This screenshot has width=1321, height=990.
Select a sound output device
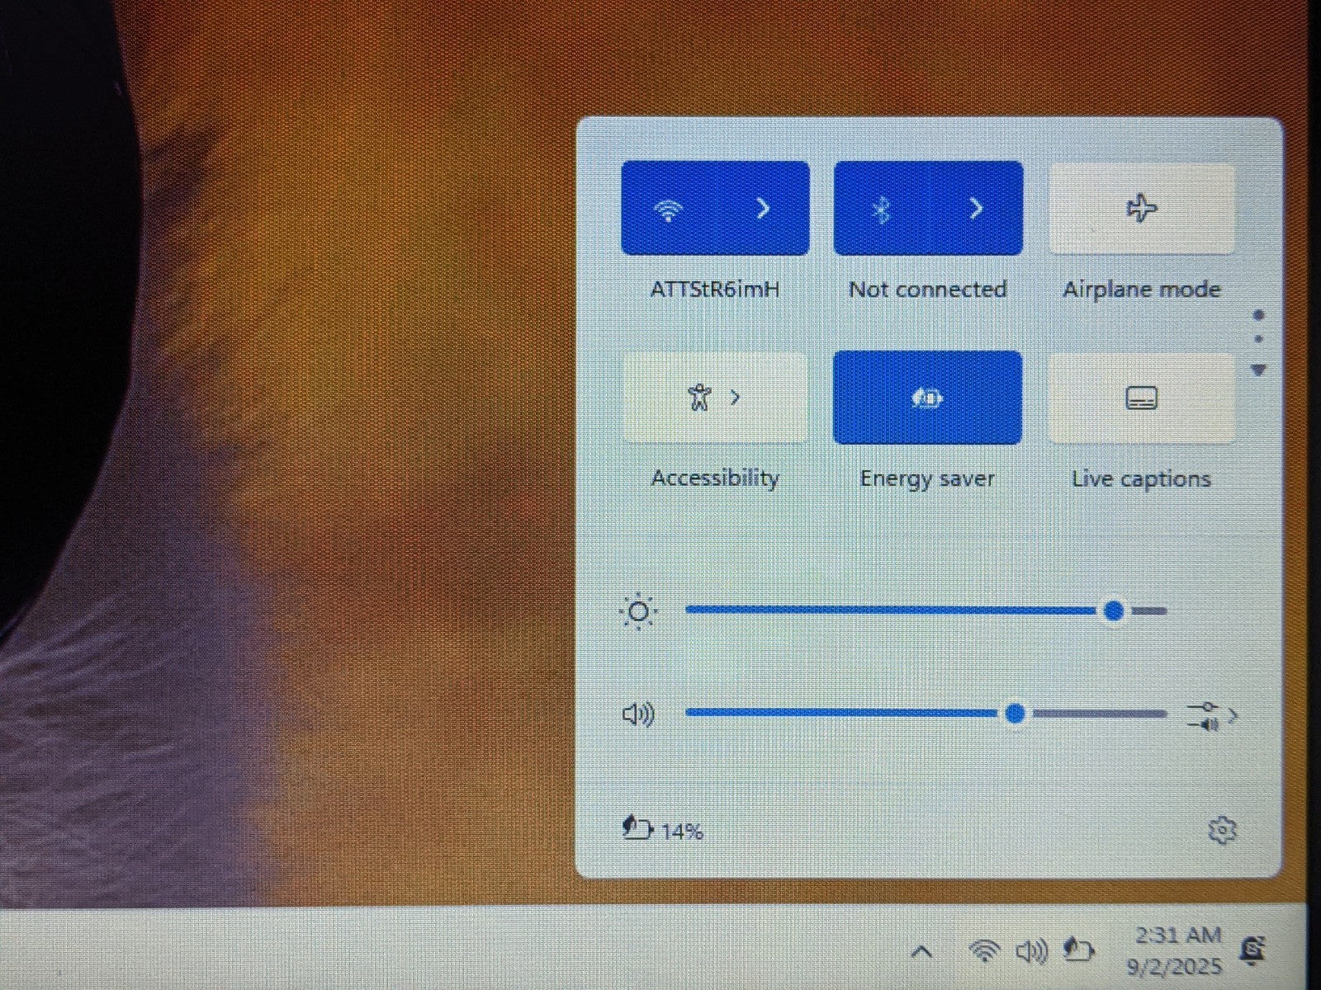coord(1211,715)
